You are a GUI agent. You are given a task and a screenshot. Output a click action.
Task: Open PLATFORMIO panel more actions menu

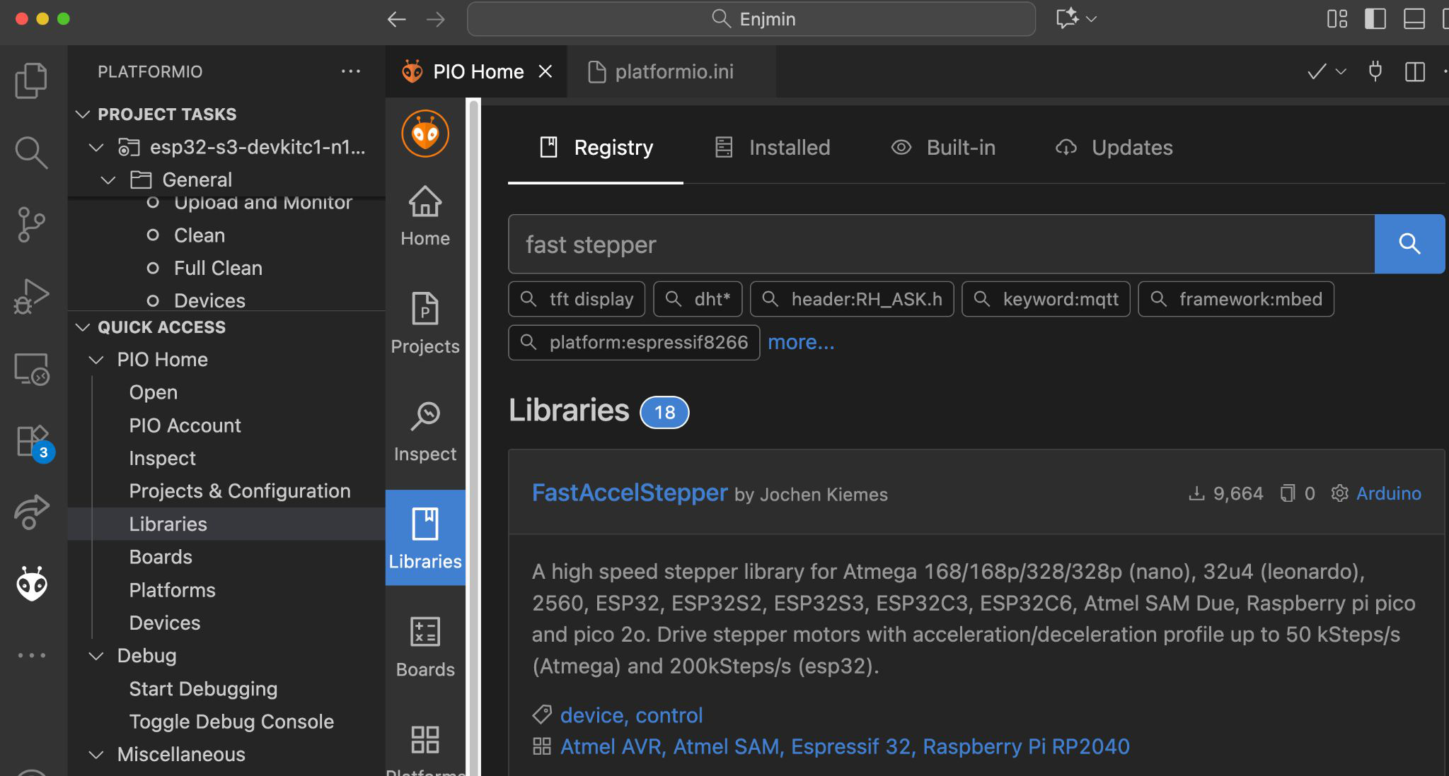point(351,71)
